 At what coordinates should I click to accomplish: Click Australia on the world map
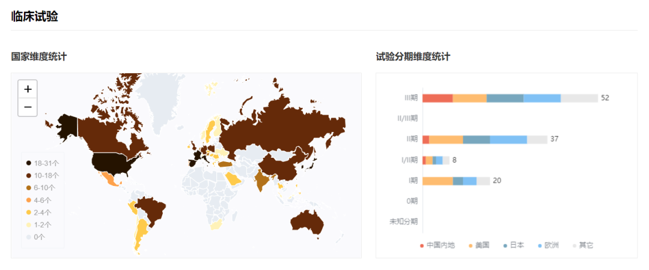click(306, 221)
